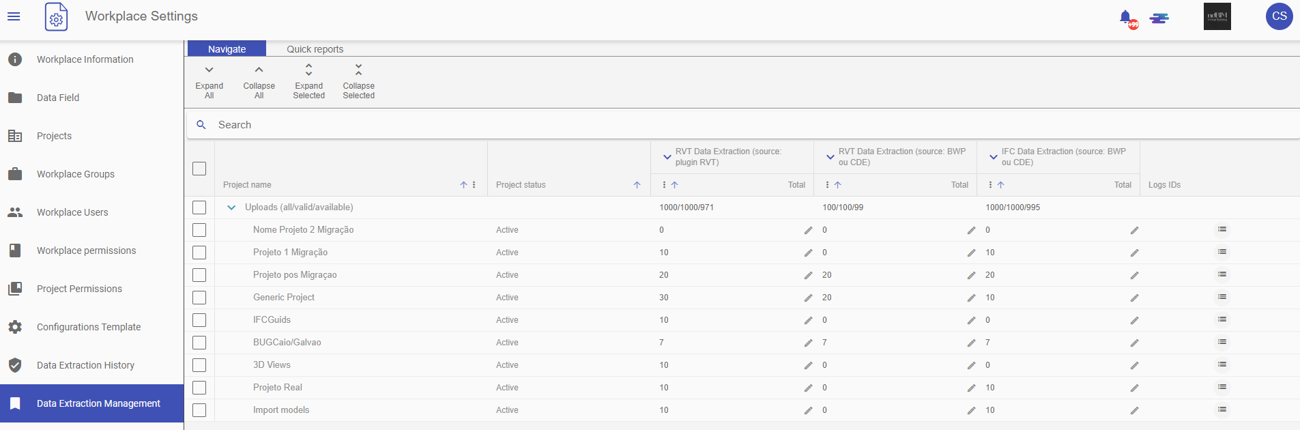Edit IFC total for IFCGuids row

1134,320
